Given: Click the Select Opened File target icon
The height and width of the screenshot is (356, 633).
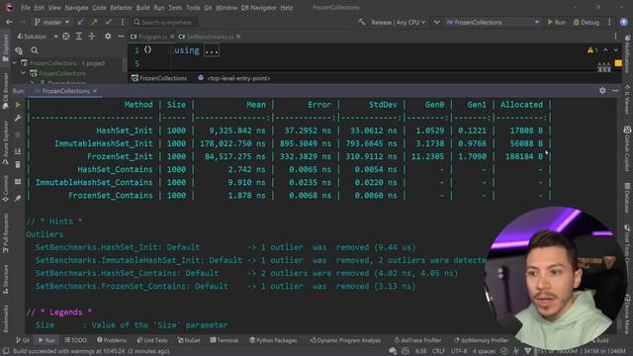Looking at the screenshot, I should pyautogui.click(x=66, y=37).
